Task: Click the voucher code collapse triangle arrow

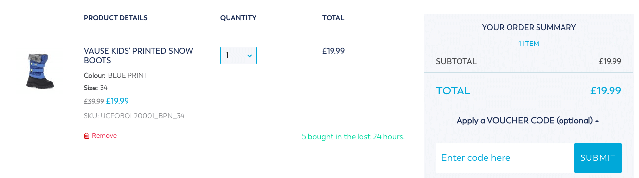Action: [597, 121]
